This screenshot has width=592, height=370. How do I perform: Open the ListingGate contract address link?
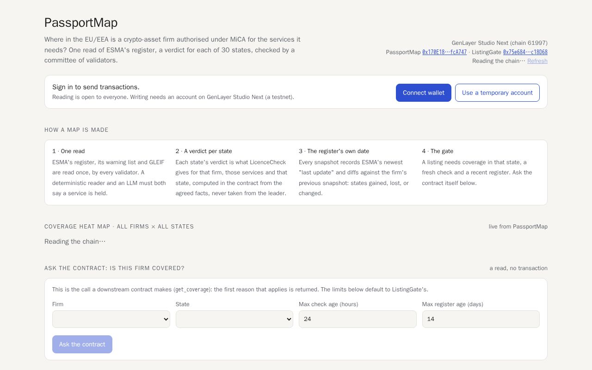tap(525, 52)
